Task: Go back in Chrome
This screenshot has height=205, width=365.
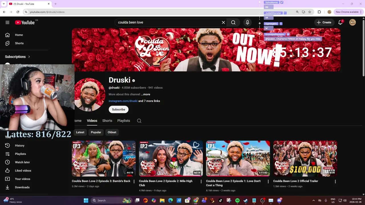Action: 4,12
